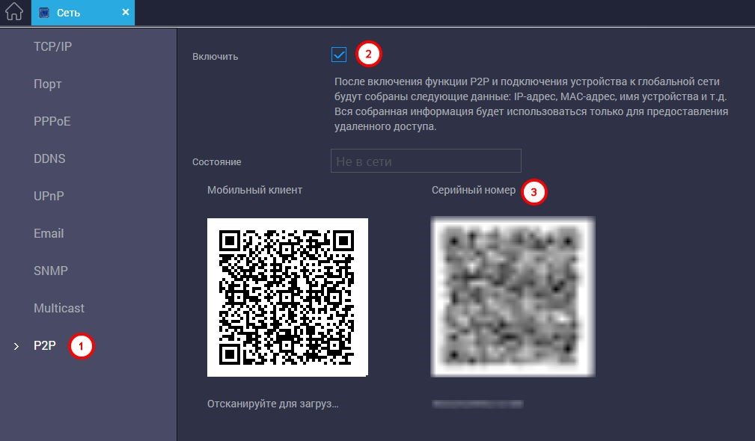Open PPPoE settings page
Image resolution: width=755 pixels, height=441 pixels.
(52, 121)
